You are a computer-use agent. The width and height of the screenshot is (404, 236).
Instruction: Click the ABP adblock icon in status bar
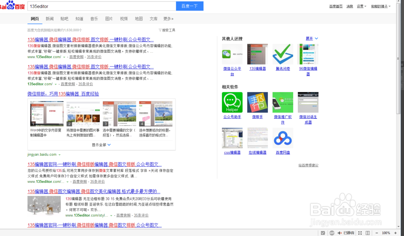332,233
